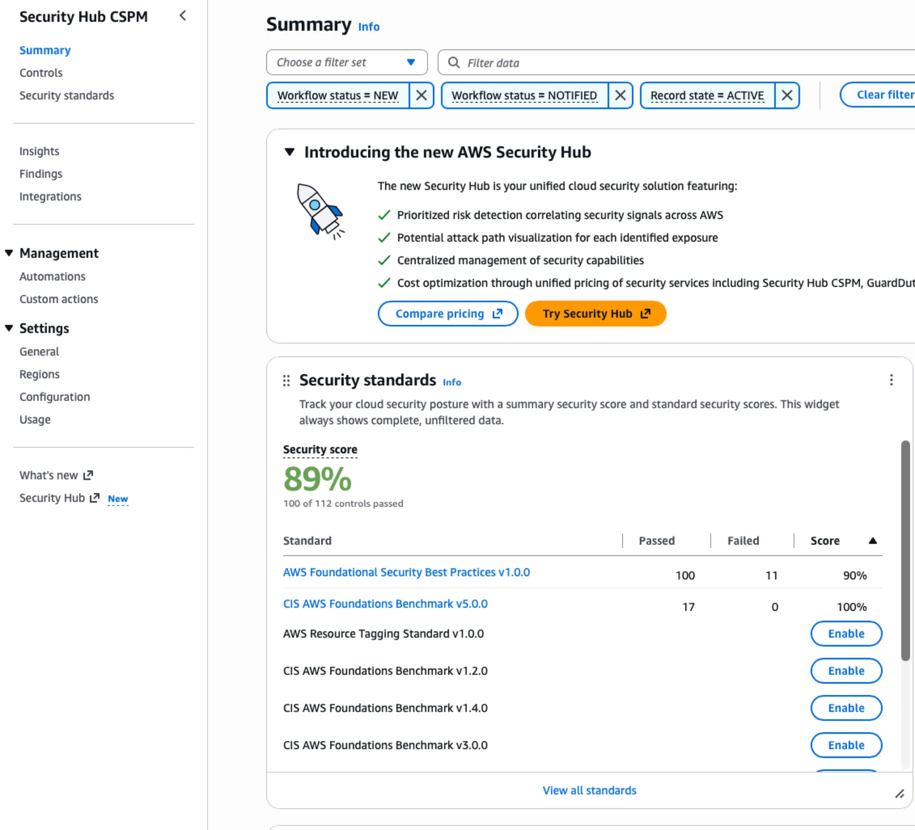Open CIS AWS Foundations Benchmark v5.0.0
The height and width of the screenshot is (830, 915).
pyautogui.click(x=386, y=603)
